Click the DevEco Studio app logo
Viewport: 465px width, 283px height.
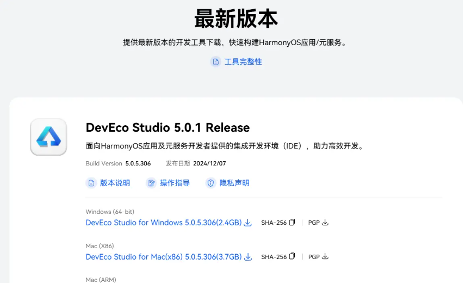click(x=48, y=137)
